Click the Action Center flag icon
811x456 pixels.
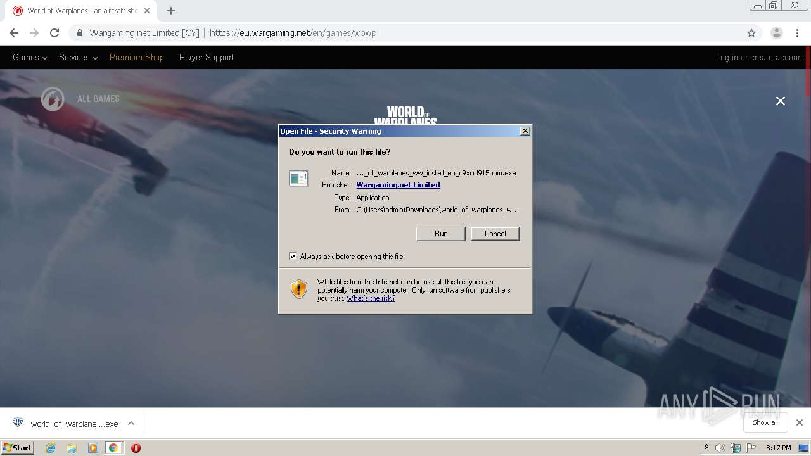(751, 448)
